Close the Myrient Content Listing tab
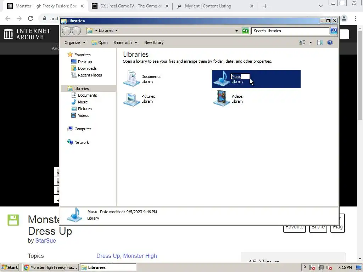 [252, 6]
